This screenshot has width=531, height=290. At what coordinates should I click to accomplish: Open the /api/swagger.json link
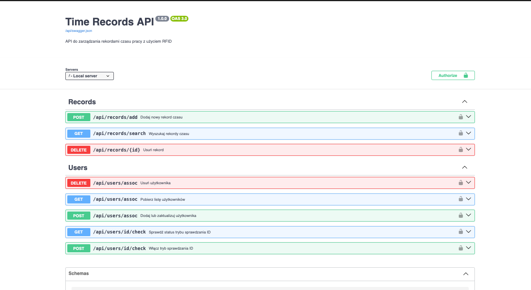[78, 31]
